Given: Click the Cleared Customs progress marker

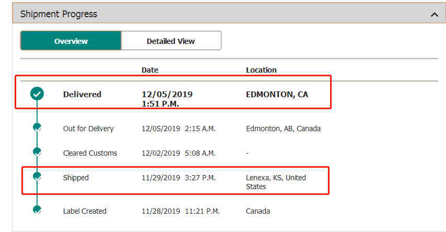Looking at the screenshot, I should coord(37,152).
